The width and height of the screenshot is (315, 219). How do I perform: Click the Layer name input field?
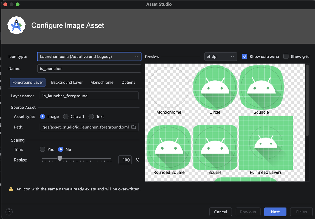click(89, 96)
